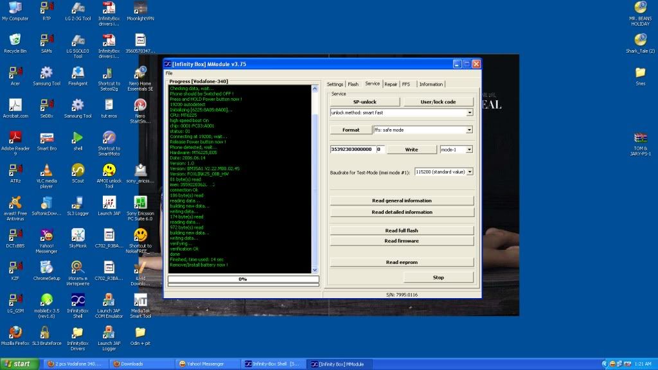This screenshot has width=658, height=370.
Task: Open the Baudrate 115200 dropdown
Action: click(x=470, y=172)
